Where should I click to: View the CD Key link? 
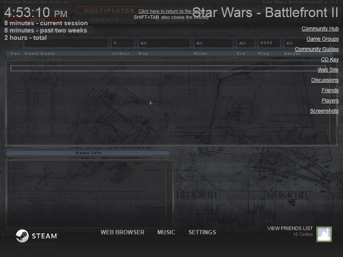pyautogui.click(x=330, y=60)
